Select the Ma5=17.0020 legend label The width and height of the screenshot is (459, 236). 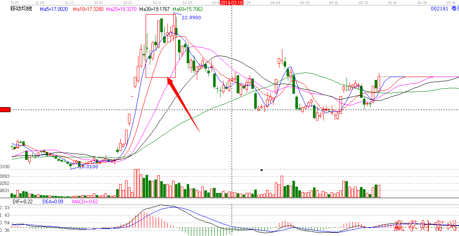pyautogui.click(x=55, y=9)
